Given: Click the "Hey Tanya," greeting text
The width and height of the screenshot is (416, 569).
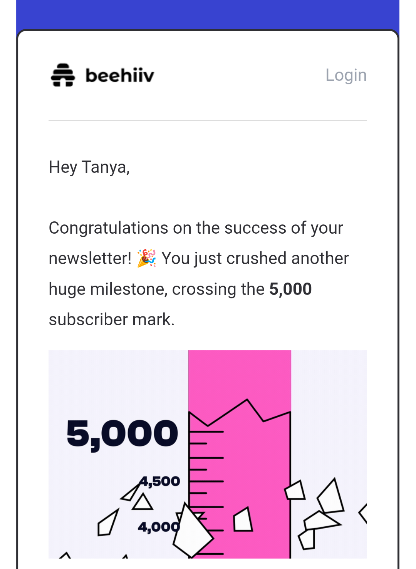Looking at the screenshot, I should pos(89,167).
